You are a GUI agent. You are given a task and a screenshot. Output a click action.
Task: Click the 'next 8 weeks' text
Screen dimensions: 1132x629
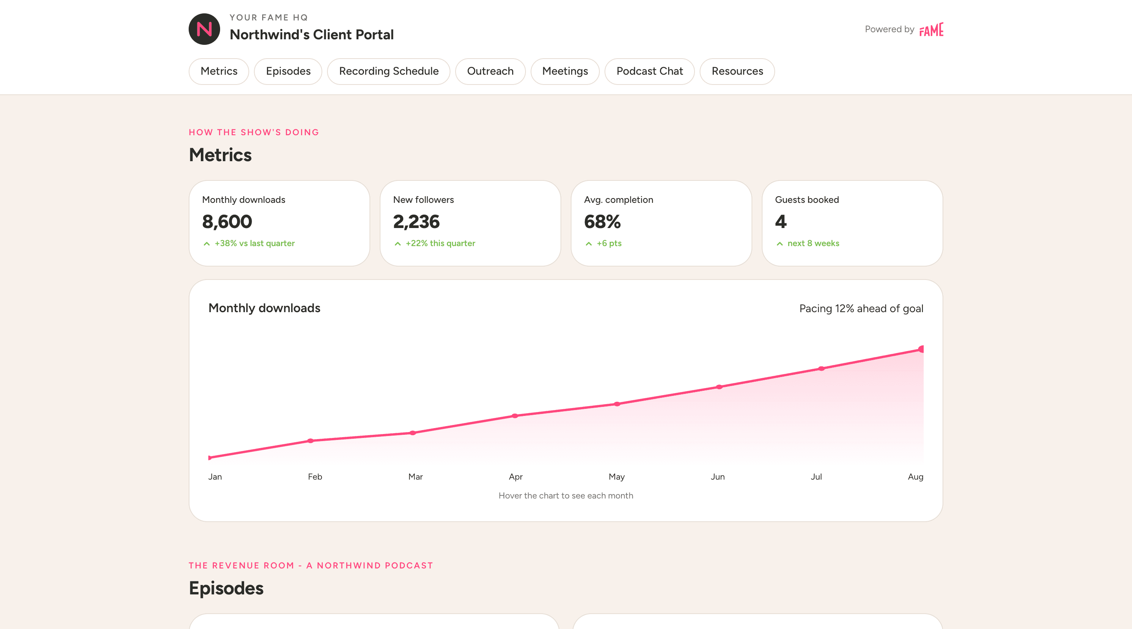[x=813, y=243]
